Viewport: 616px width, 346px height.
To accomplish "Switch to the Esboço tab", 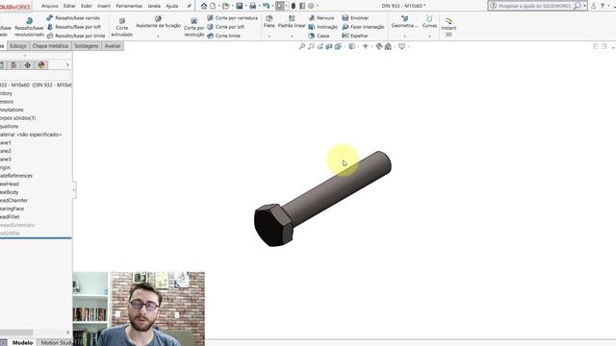I will (x=18, y=46).
